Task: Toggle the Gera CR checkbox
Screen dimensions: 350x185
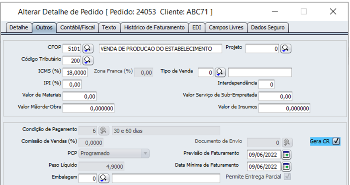Action: [x=336, y=141]
